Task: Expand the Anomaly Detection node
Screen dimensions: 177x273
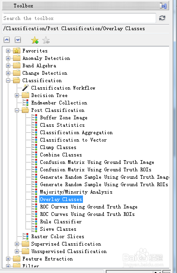Action: [x=8, y=58]
